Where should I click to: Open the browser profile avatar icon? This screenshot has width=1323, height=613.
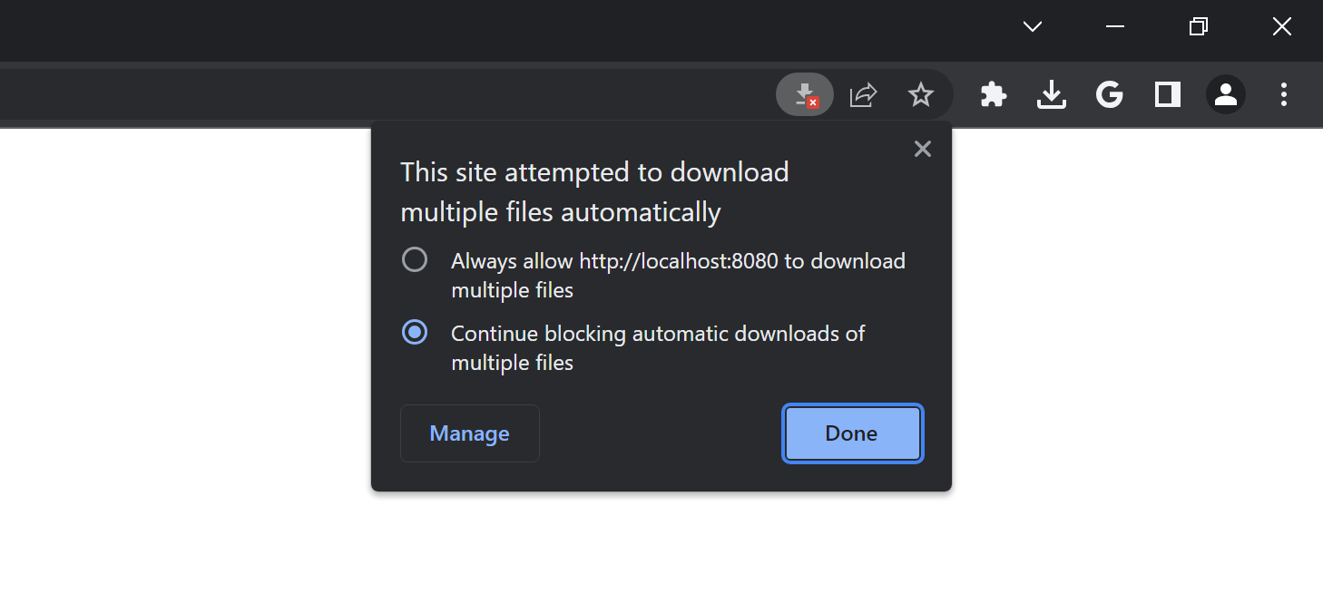coord(1225,94)
